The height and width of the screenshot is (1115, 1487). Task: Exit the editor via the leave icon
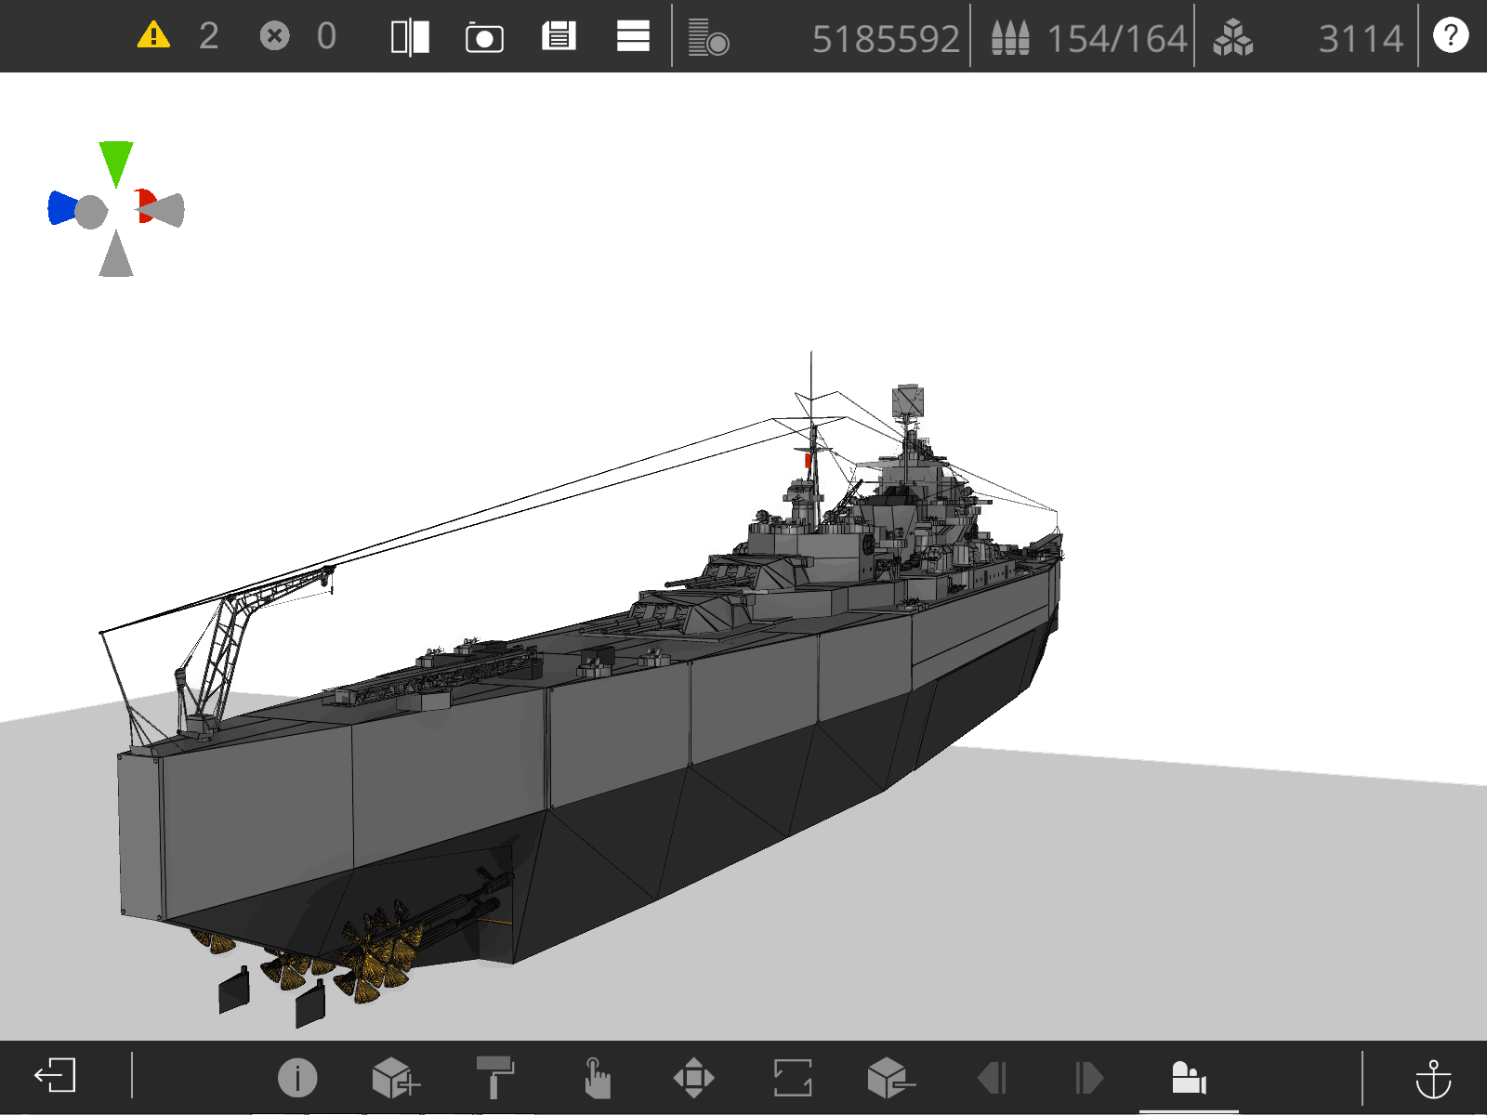click(x=55, y=1076)
